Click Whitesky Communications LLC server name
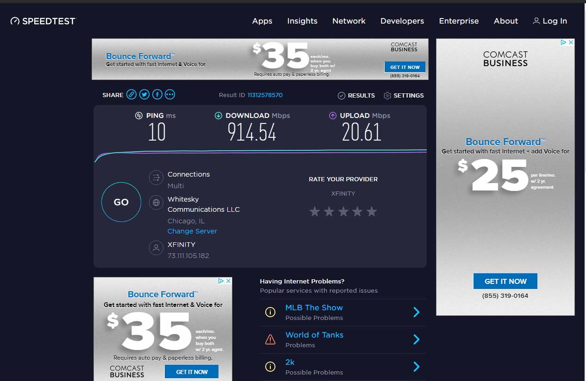The width and height of the screenshot is (586, 381). point(204,204)
